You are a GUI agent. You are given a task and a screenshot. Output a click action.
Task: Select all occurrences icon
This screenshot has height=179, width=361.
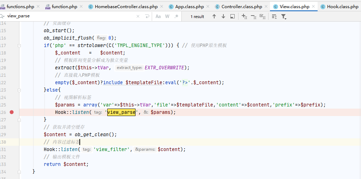click(x=263, y=16)
